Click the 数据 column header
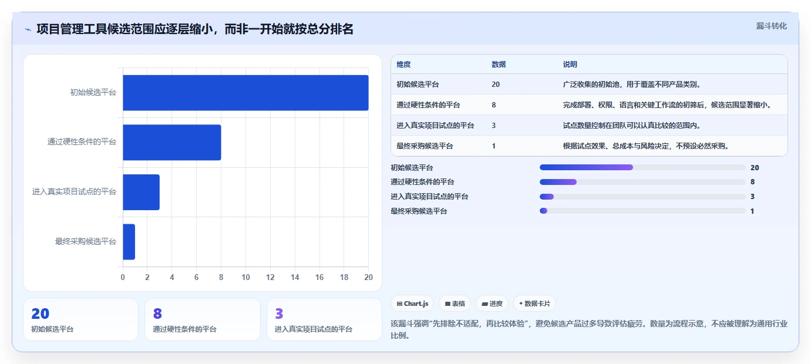 499,65
